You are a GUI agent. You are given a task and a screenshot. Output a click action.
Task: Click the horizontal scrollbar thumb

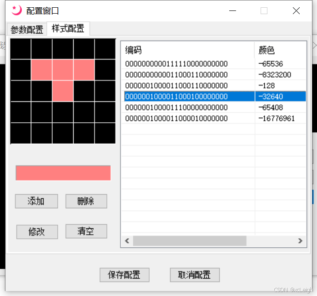click(x=190, y=241)
